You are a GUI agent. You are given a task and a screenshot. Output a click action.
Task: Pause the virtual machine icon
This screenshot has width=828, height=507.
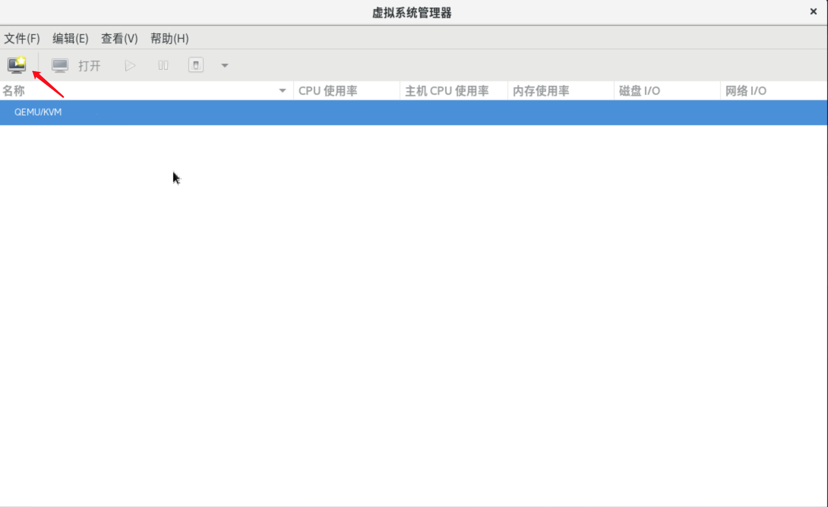click(x=163, y=66)
